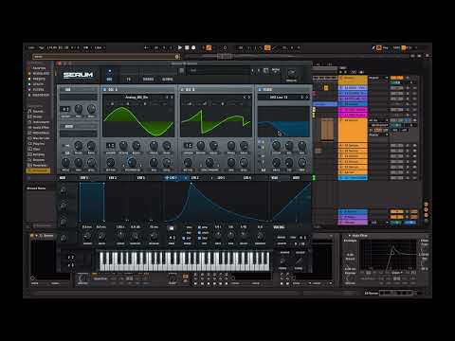This screenshot has height=341, width=455.
Task: Open Serum's GLOBAL tab
Action: click(168, 79)
